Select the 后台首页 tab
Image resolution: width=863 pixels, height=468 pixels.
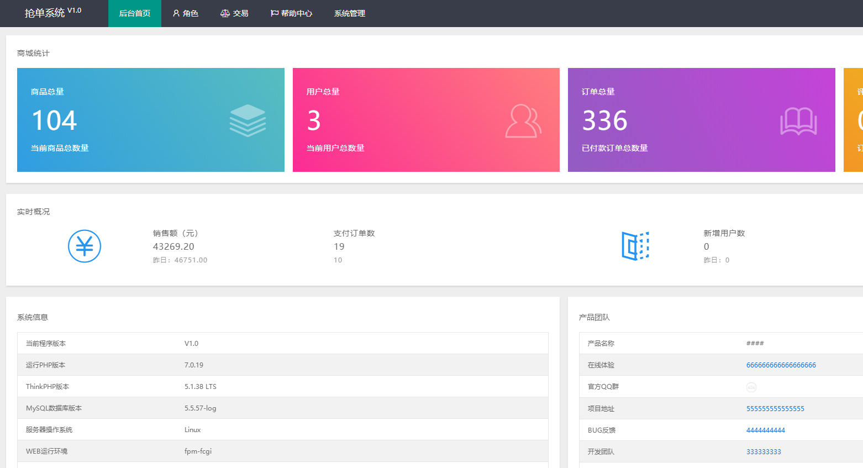click(x=134, y=13)
